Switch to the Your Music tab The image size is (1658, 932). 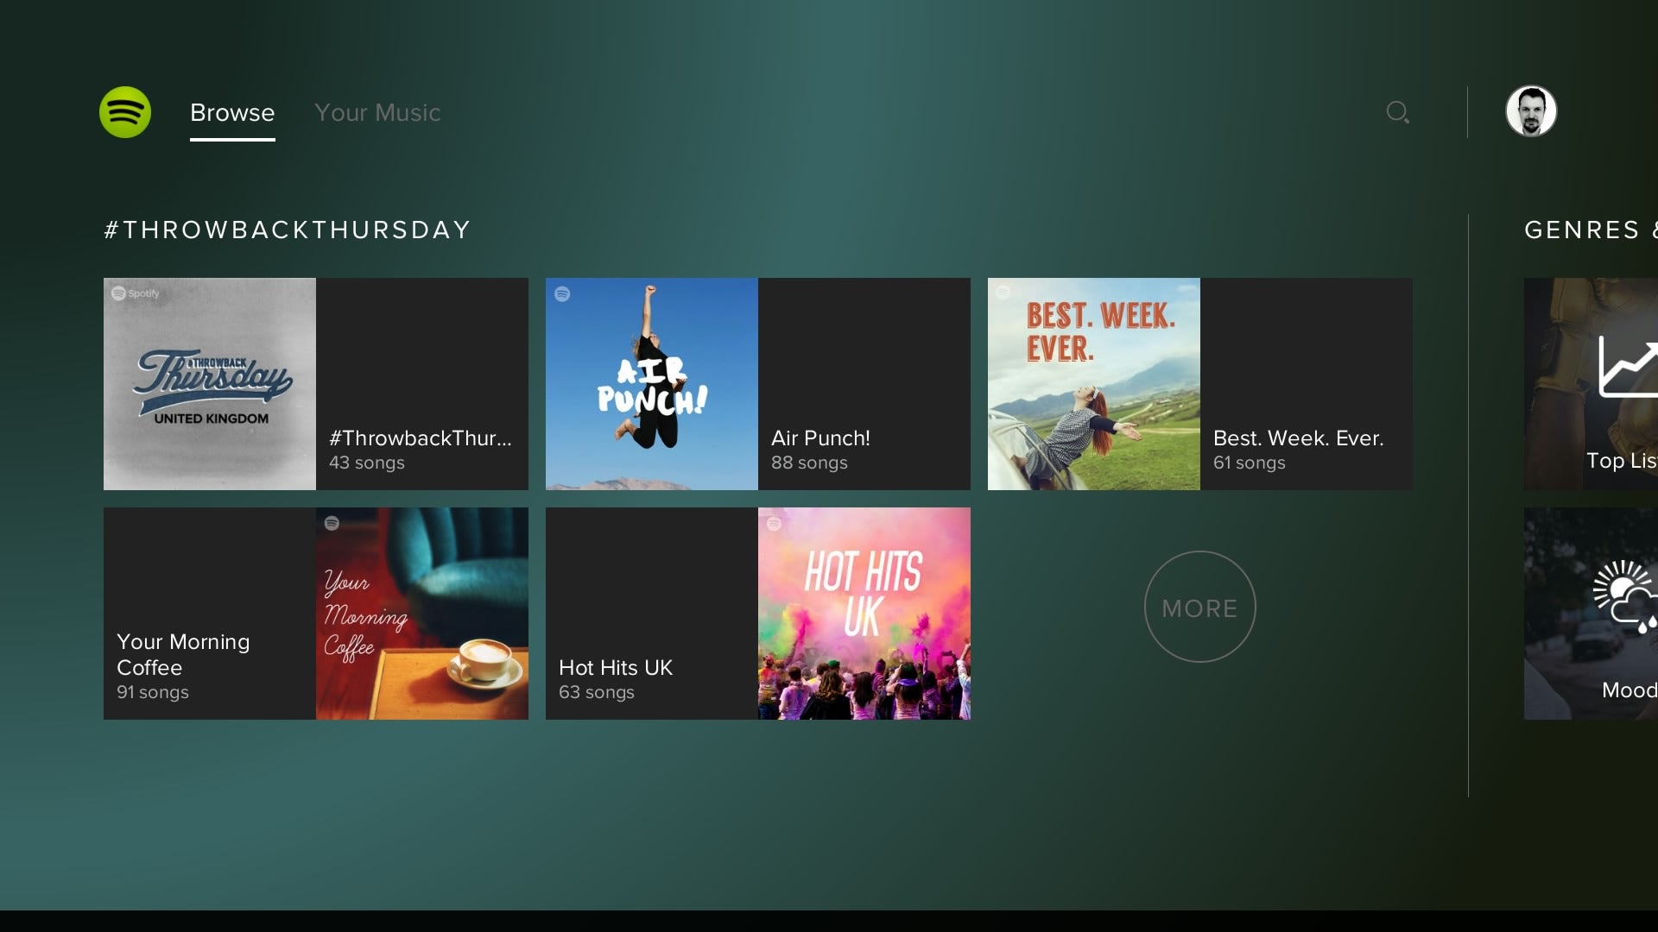[377, 112]
